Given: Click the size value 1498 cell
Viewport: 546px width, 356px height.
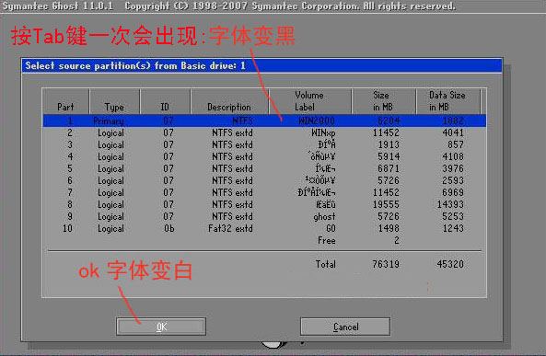Looking at the screenshot, I should [389, 228].
